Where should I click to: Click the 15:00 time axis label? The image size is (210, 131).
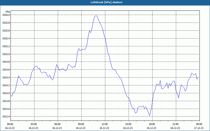click(129, 124)
